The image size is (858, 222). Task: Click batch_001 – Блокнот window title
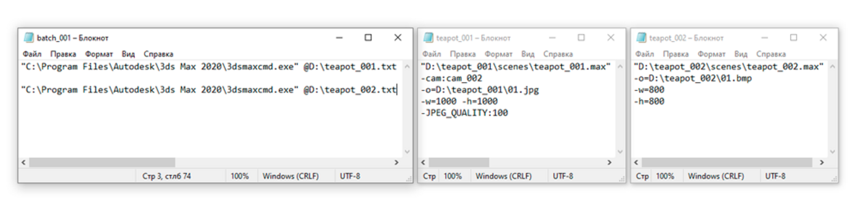point(73,38)
